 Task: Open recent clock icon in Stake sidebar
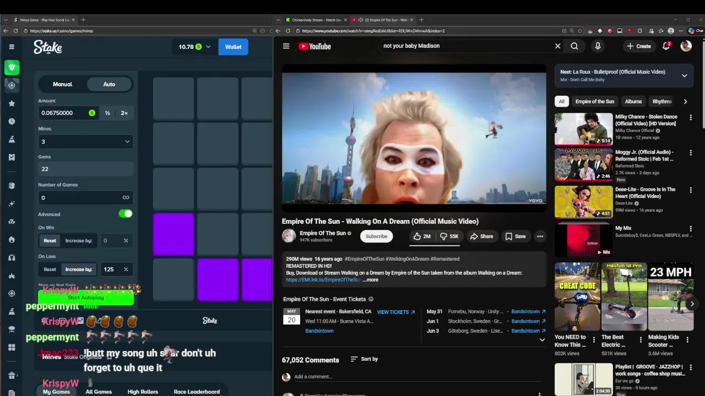point(12,121)
